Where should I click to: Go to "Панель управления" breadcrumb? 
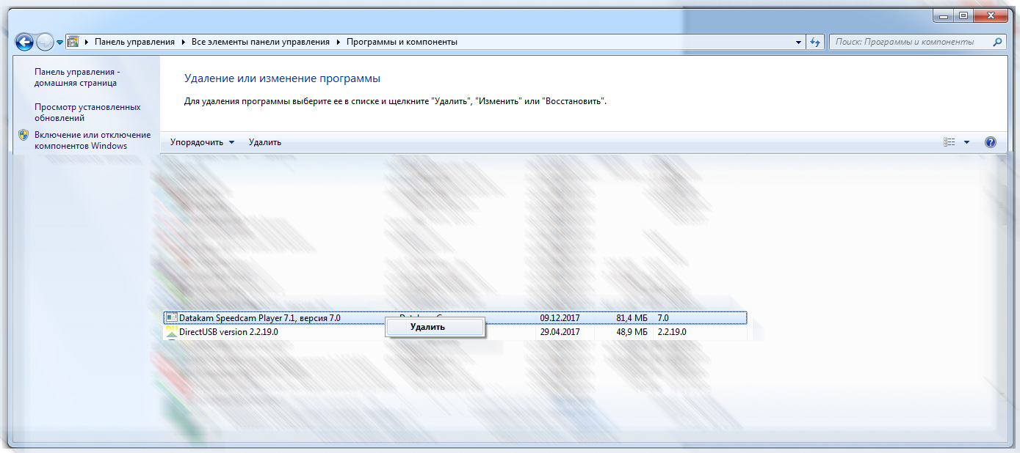134,42
